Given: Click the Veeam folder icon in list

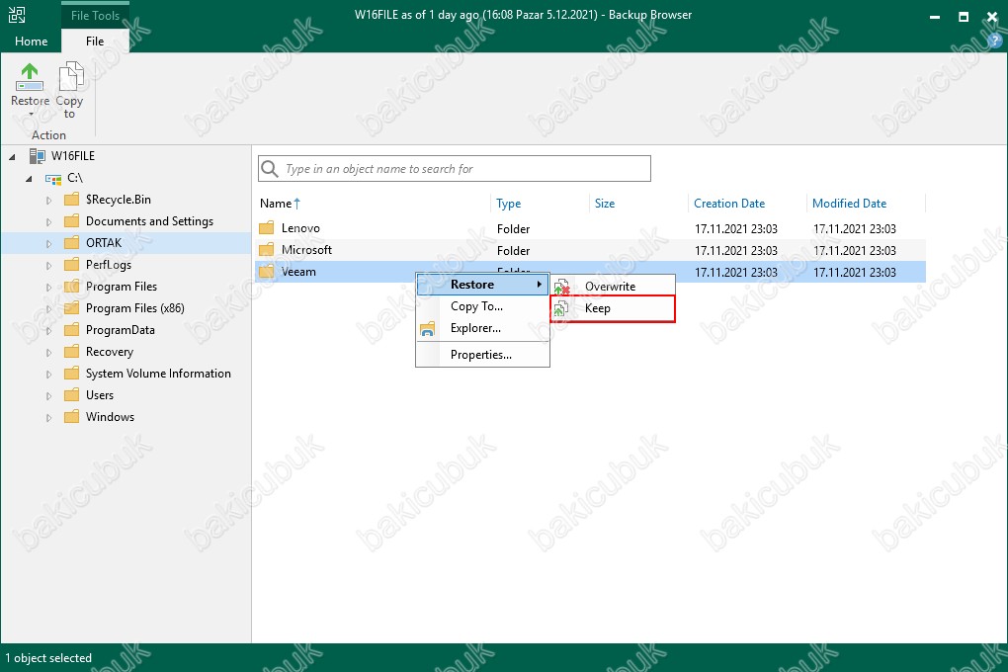Looking at the screenshot, I should (x=267, y=272).
